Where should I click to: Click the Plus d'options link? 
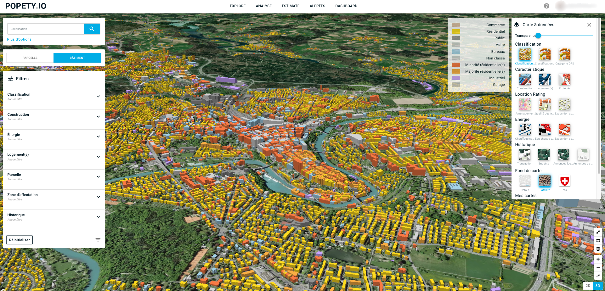click(19, 39)
